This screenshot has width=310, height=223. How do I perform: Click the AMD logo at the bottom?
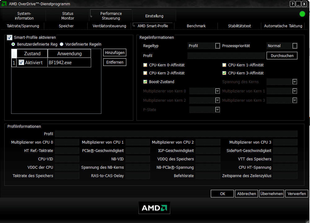click(x=154, y=208)
